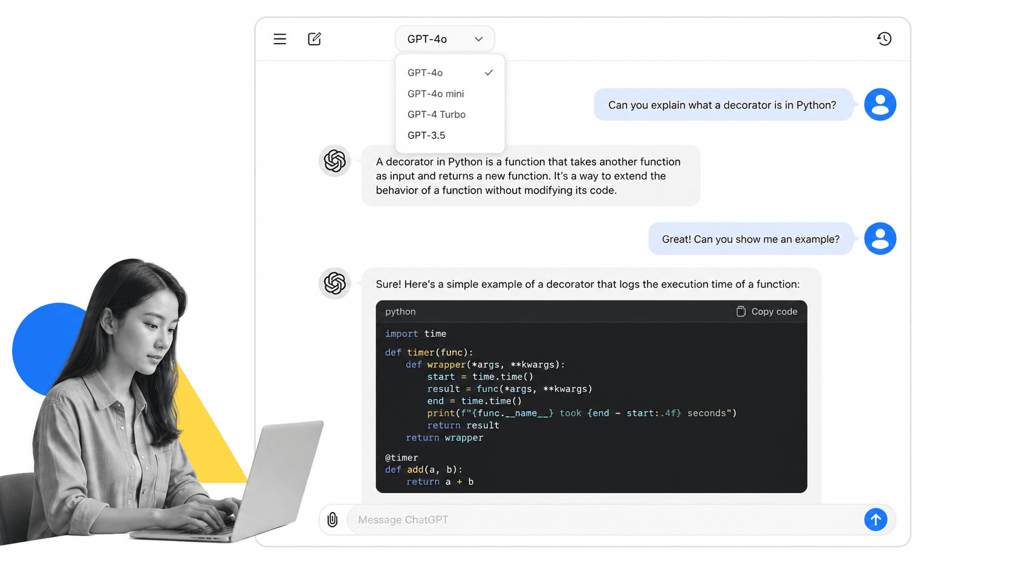This screenshot has width=1011, height=569.
Task: Send message with blue arrow button
Action: (876, 519)
